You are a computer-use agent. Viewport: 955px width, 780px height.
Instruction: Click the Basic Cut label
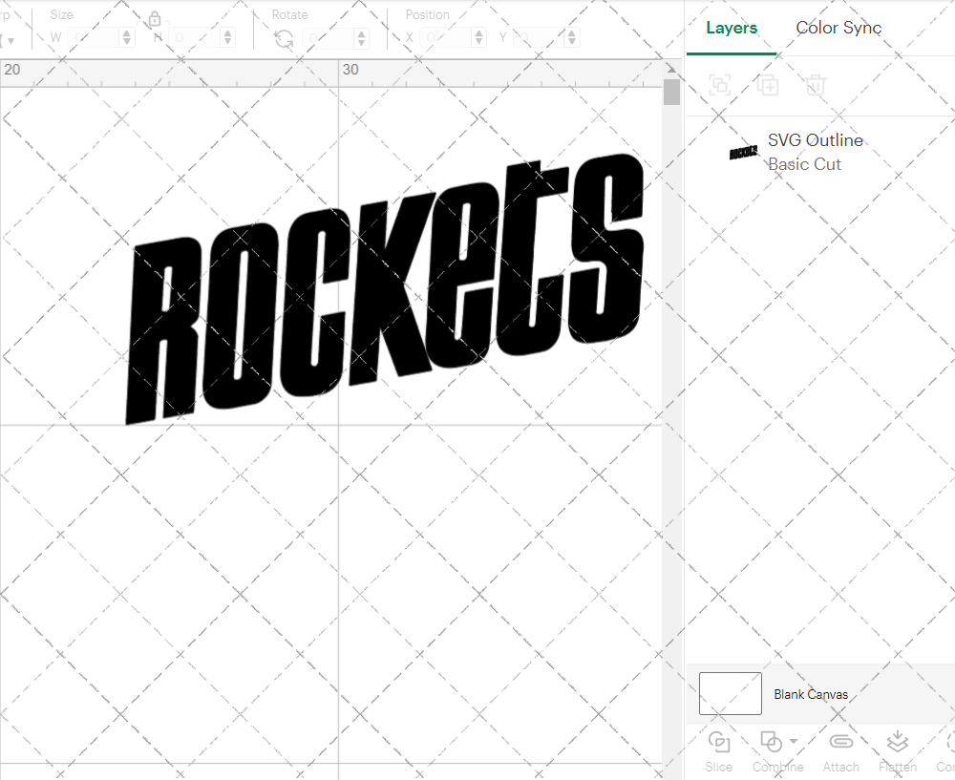(805, 164)
